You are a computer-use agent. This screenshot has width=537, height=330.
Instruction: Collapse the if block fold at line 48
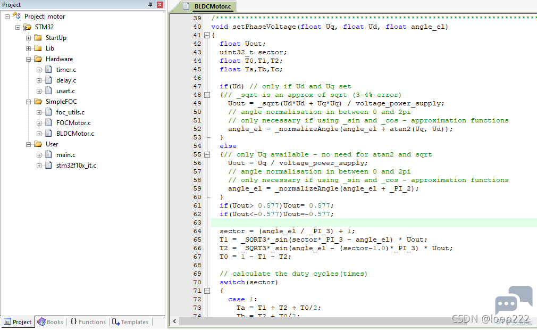click(207, 95)
